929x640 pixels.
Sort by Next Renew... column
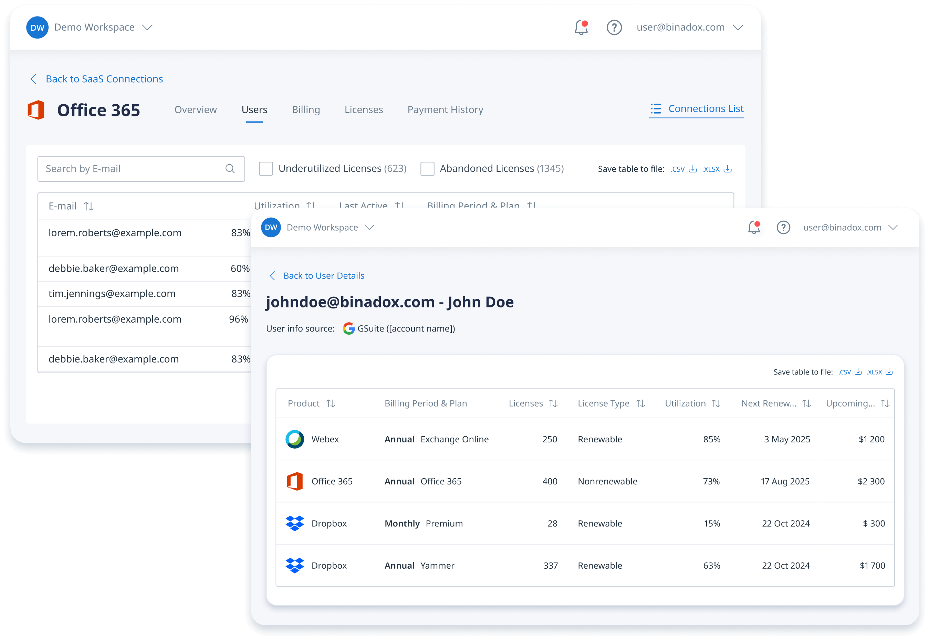pos(806,403)
